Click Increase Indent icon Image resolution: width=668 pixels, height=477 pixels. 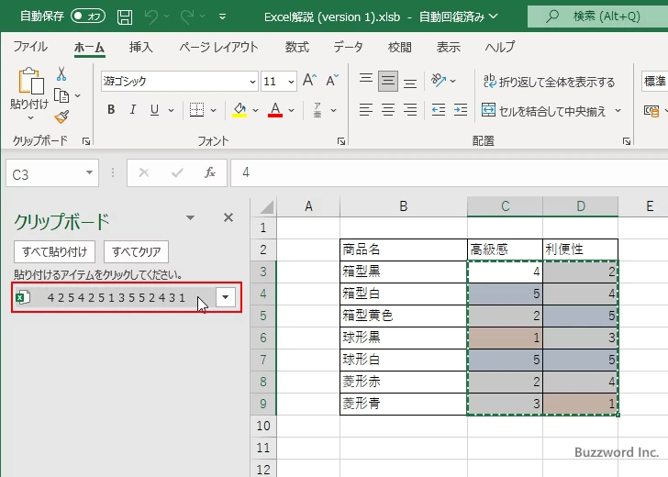pyautogui.click(x=460, y=110)
